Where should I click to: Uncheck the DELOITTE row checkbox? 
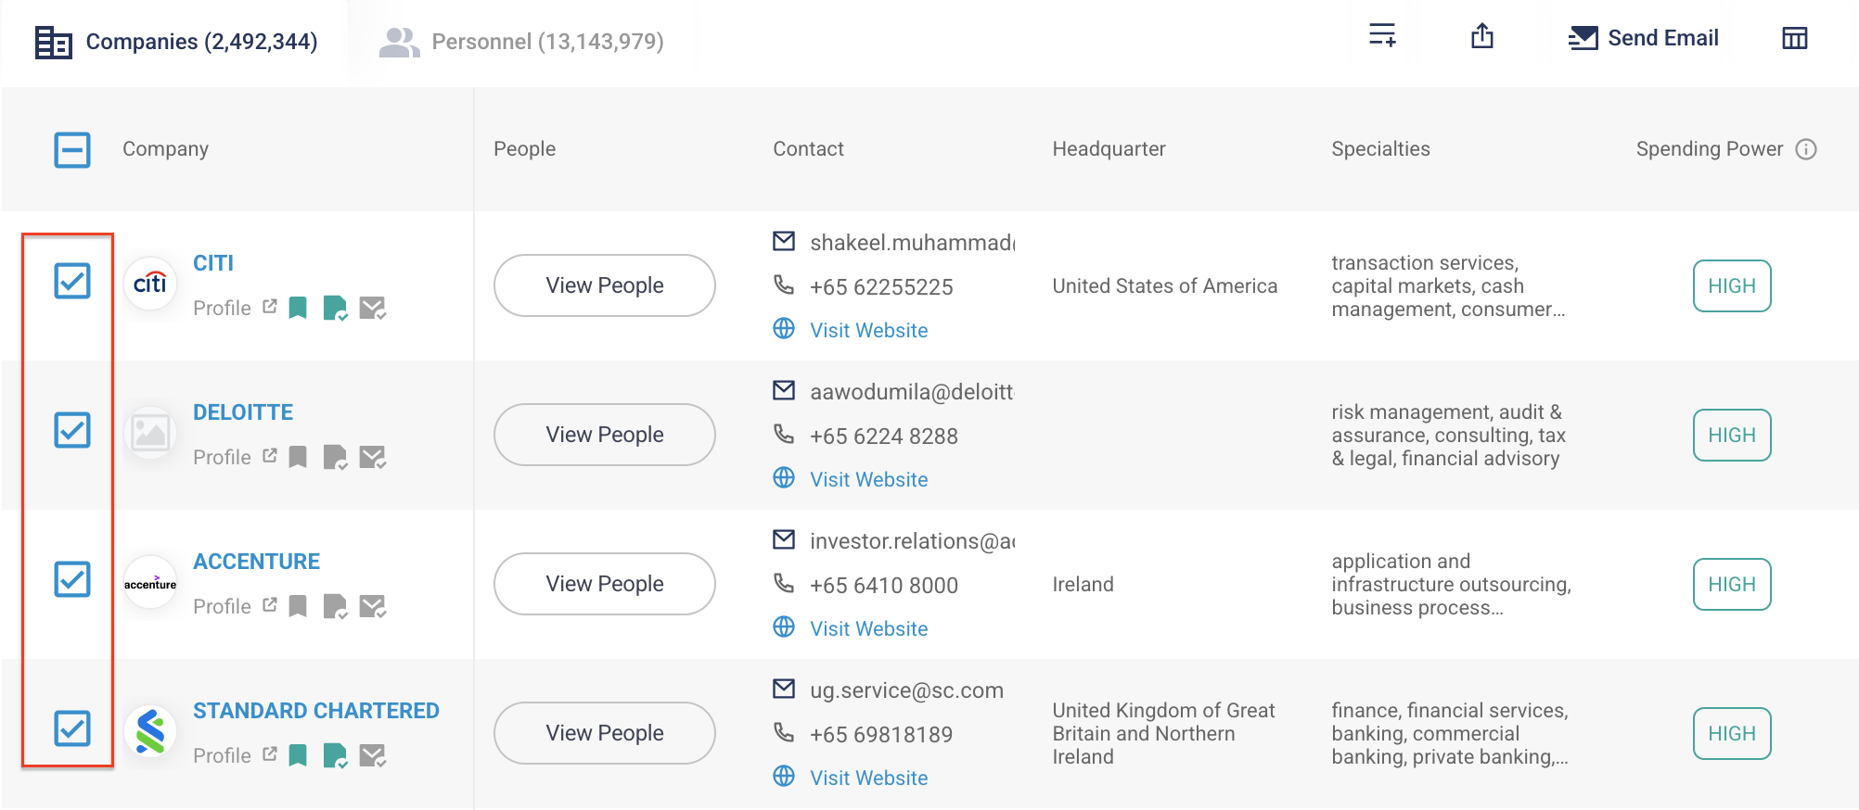pos(72,430)
